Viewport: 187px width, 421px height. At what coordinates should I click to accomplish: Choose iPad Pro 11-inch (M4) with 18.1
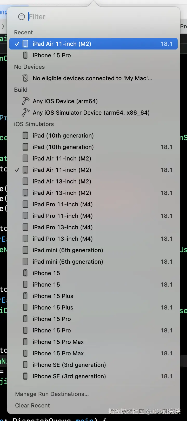(94, 216)
